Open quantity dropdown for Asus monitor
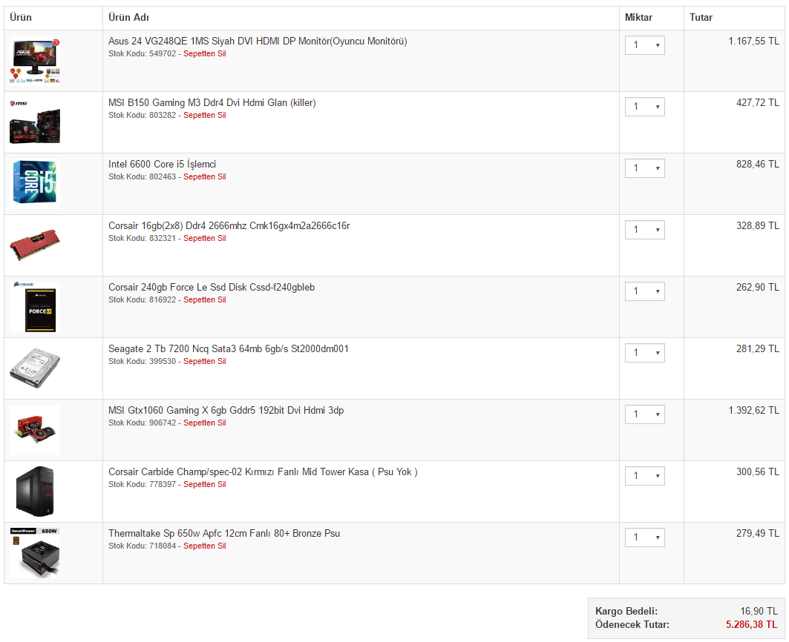 (x=644, y=46)
